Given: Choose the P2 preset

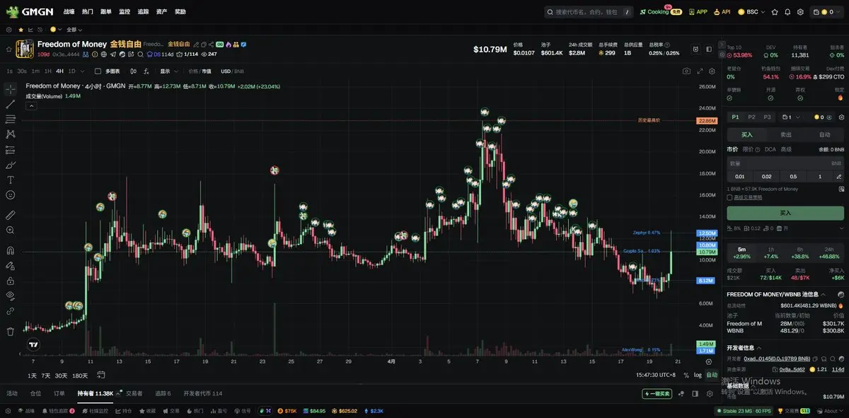Looking at the screenshot, I should pos(751,117).
